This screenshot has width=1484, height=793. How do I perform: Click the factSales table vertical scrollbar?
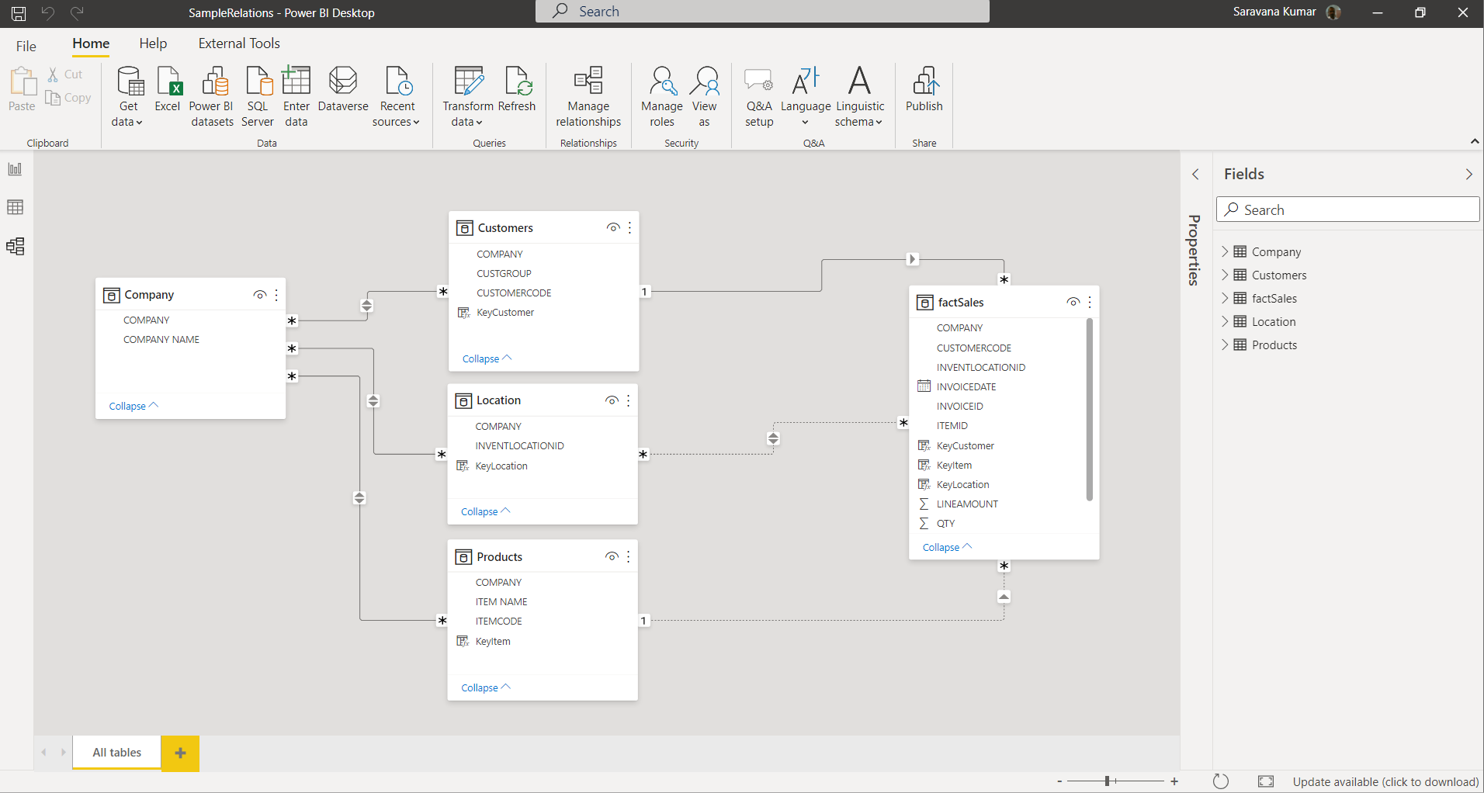[x=1090, y=409]
